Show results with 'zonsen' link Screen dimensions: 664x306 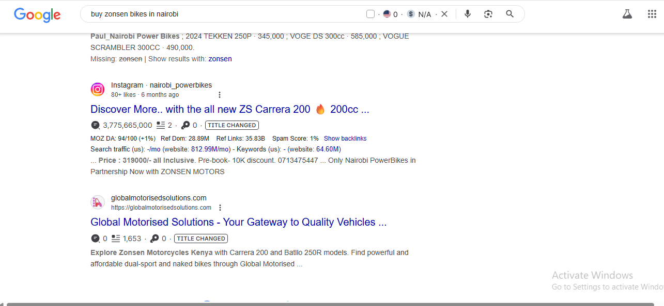click(220, 59)
